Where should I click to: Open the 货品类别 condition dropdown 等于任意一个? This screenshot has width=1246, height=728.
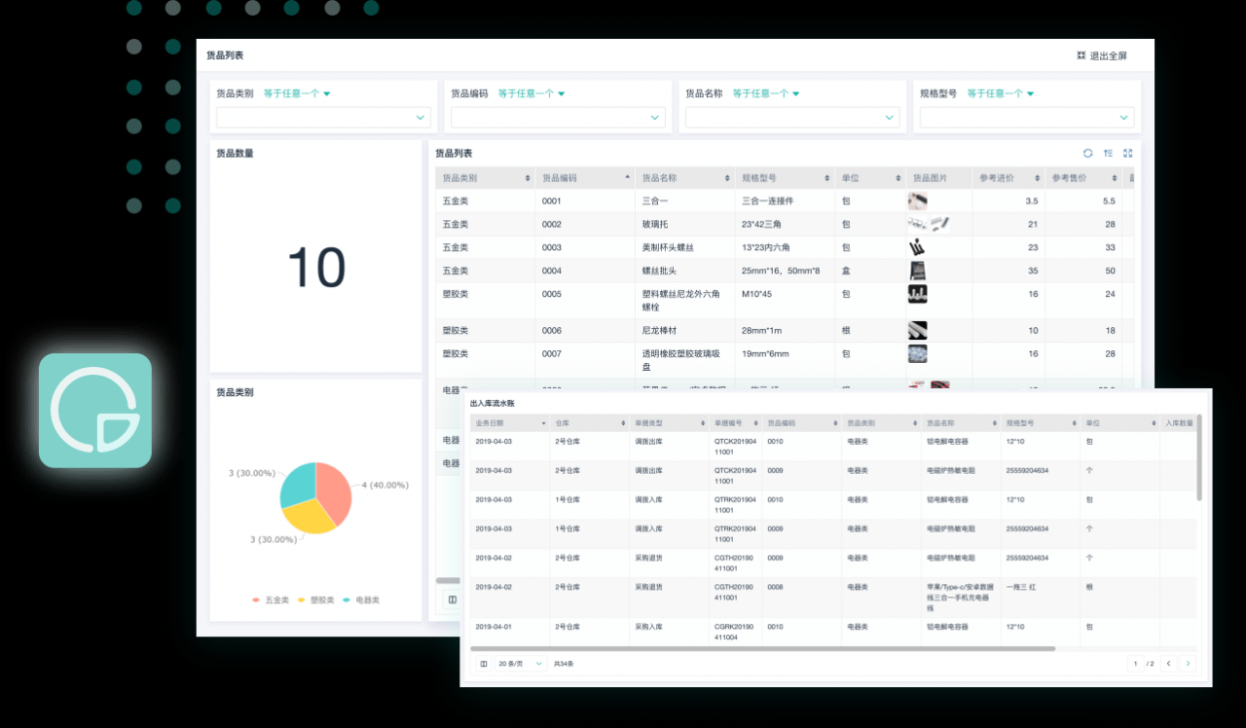coord(297,93)
